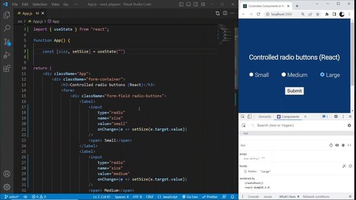Open the browser side panel icon

pos(334,14)
